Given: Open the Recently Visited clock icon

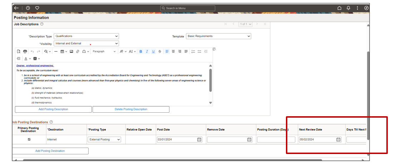Looking at the screenshot, I should point(28,8).
